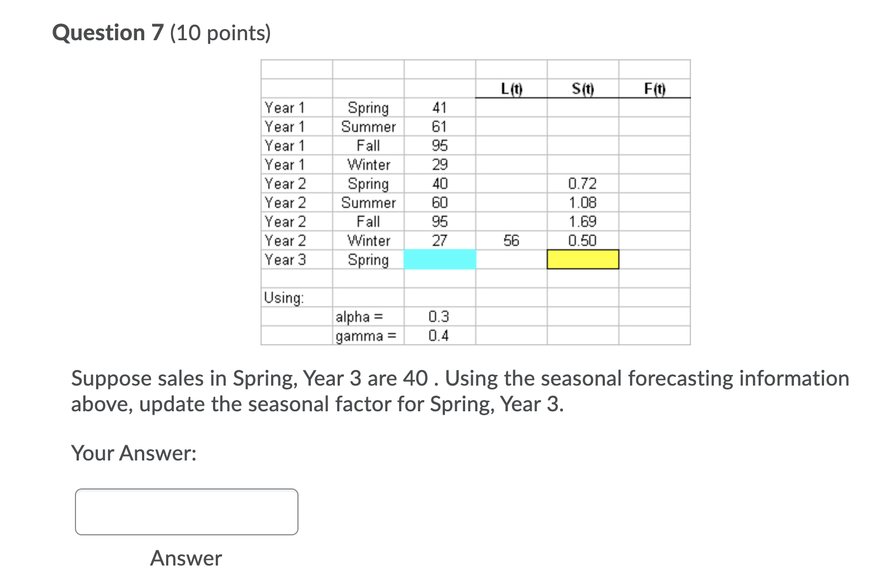Click the S(t) column header

pos(583,88)
